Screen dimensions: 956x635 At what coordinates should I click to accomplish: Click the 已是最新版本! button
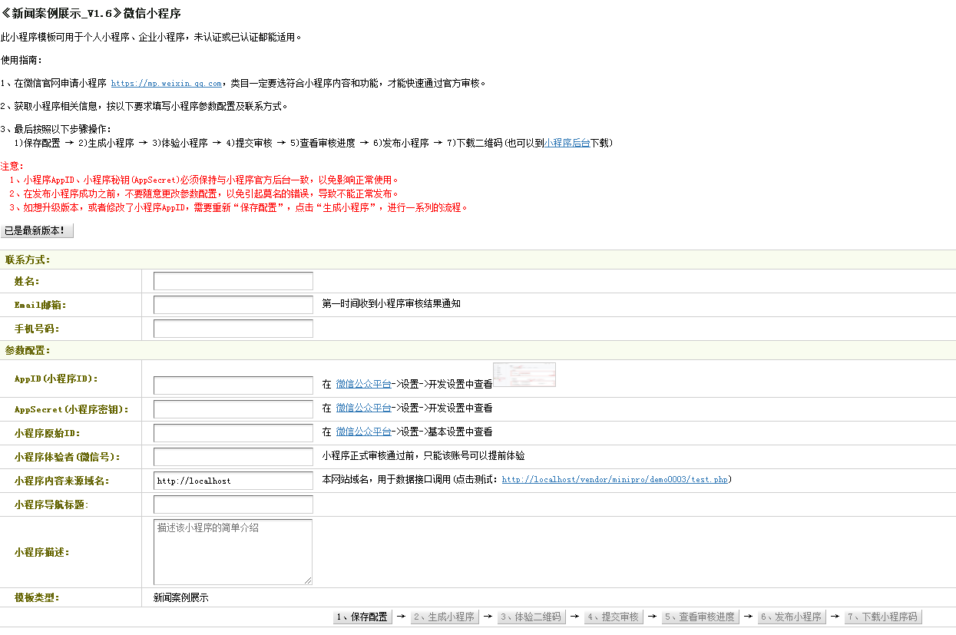[x=37, y=231]
